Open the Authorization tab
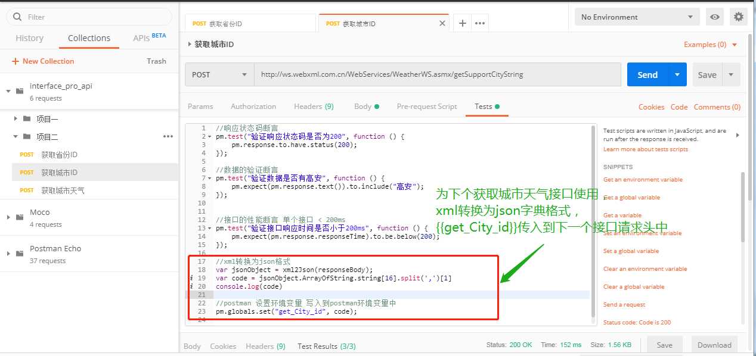This screenshot has width=756, height=356. coord(253,107)
